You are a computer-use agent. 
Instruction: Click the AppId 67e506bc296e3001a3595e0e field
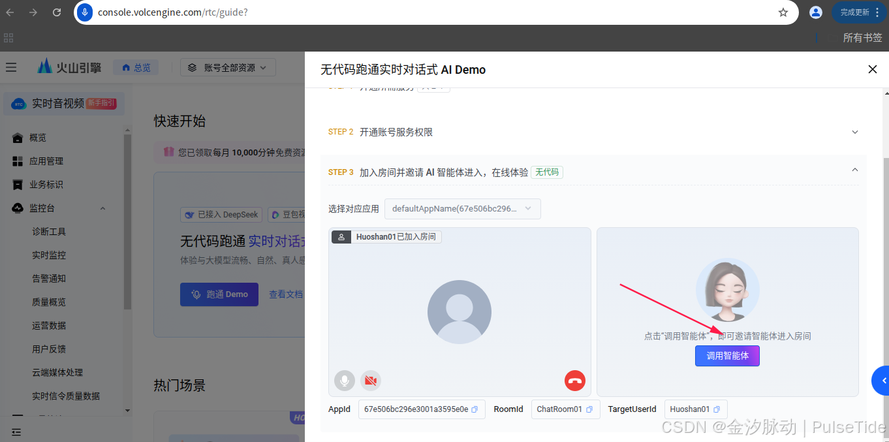coord(422,409)
